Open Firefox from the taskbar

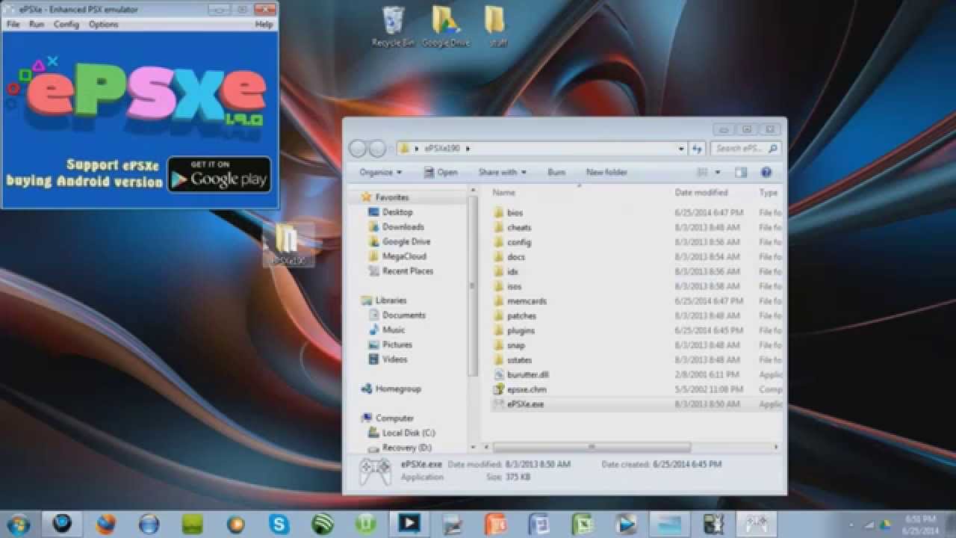(105, 524)
